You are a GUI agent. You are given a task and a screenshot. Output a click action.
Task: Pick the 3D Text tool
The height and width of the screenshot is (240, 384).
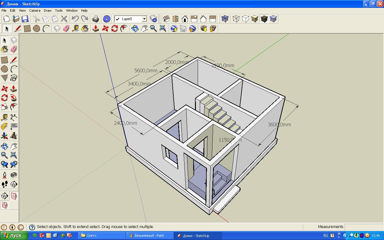tap(13, 136)
